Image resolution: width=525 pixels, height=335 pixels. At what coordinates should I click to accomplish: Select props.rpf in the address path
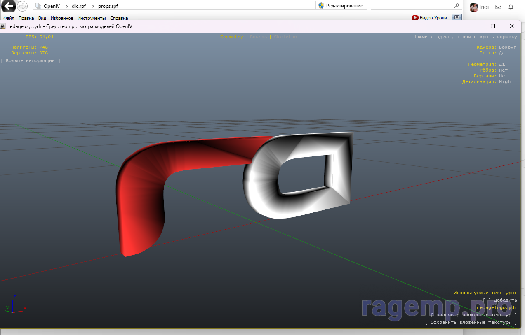[x=108, y=6]
